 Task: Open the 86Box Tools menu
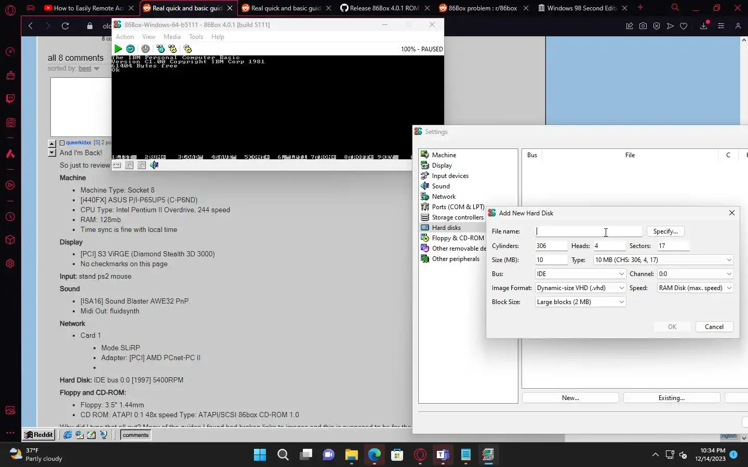tap(196, 37)
